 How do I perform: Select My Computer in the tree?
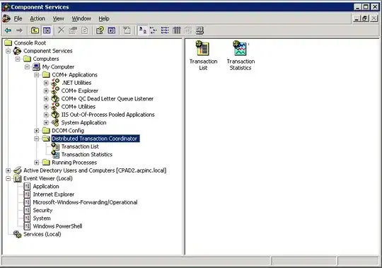58,67
